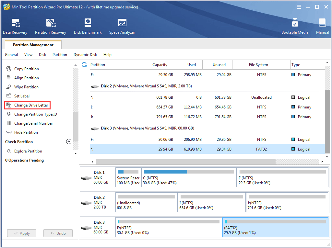Choose Copy Partition in the left panel

coord(27,69)
